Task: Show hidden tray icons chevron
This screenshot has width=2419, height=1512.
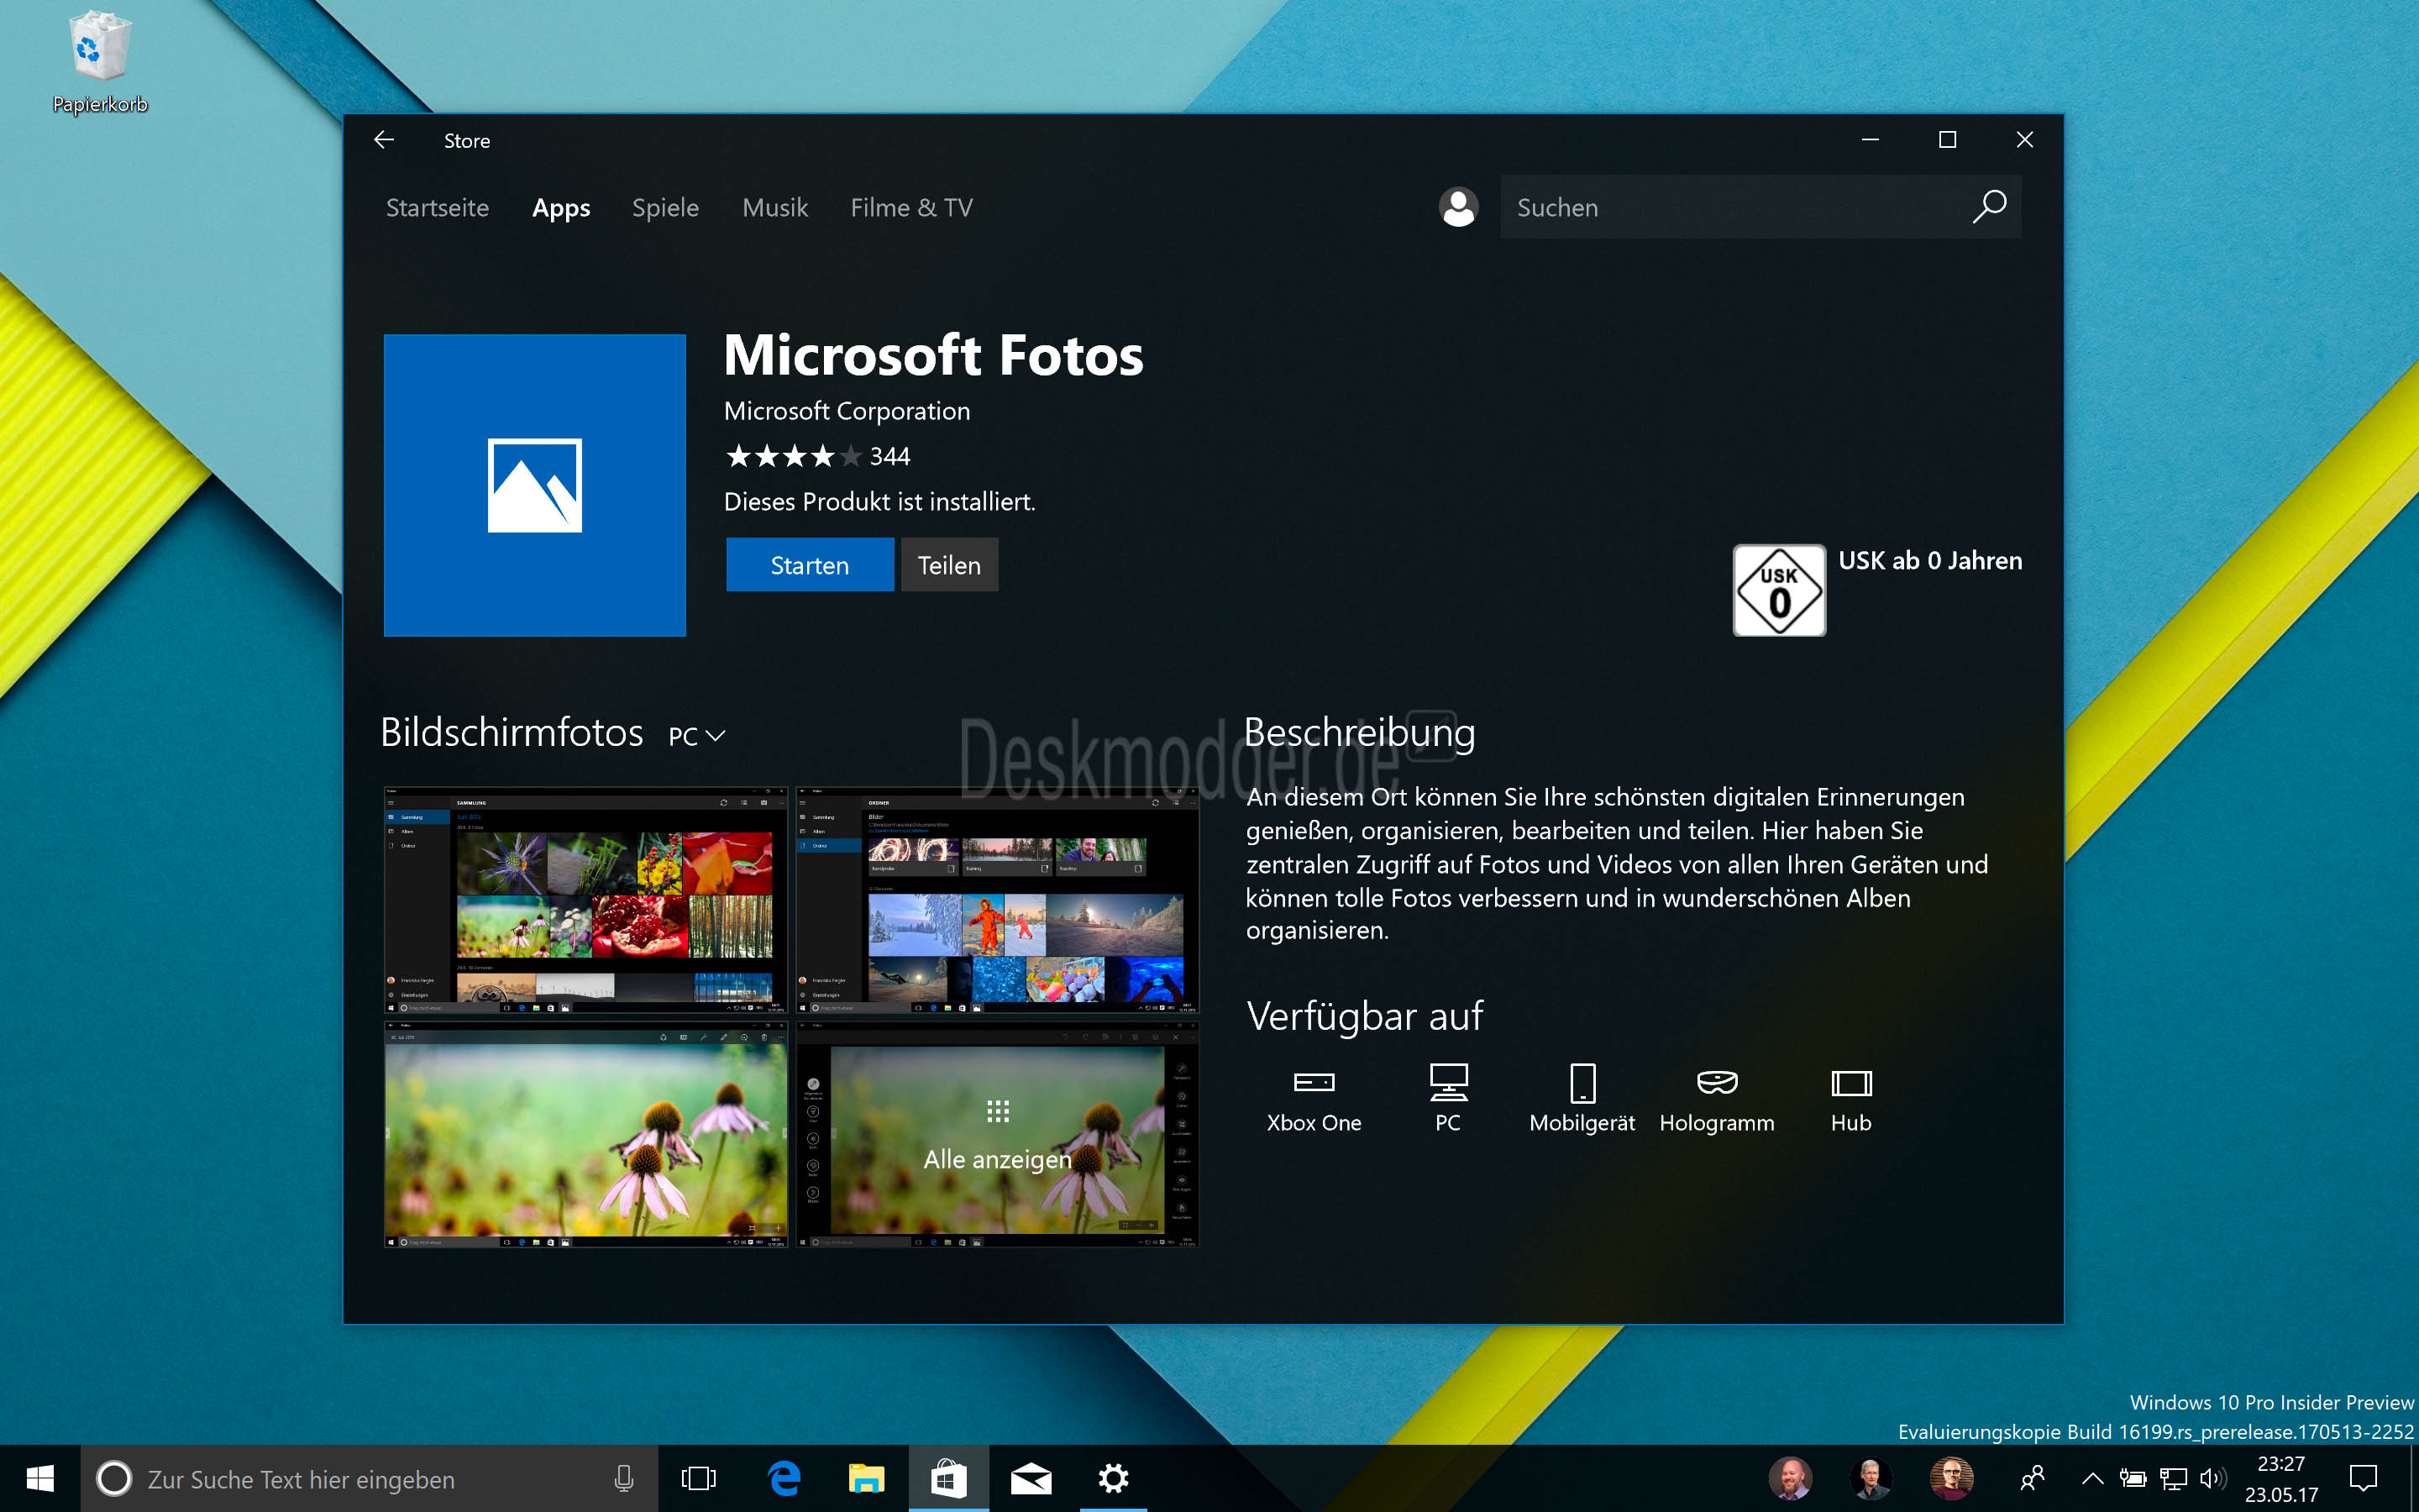Action: 2092,1478
